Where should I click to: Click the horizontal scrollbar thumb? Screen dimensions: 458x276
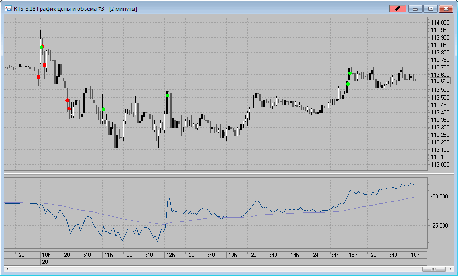coord(434,269)
